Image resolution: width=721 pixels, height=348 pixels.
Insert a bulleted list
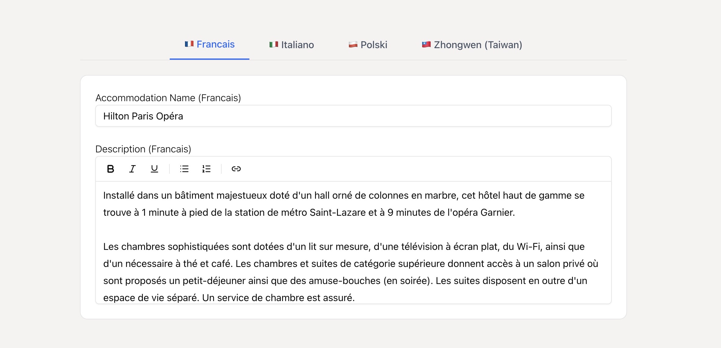click(x=184, y=169)
